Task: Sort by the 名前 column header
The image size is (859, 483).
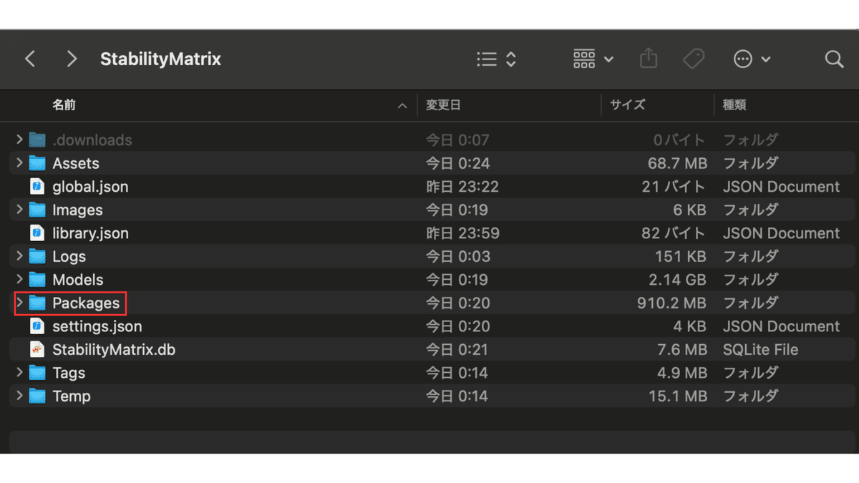Action: coord(64,105)
